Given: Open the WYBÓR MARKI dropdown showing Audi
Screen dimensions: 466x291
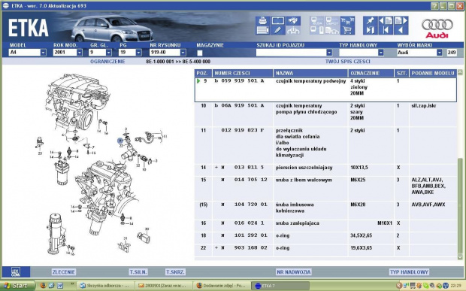Looking at the screenshot, I should pyautogui.click(x=439, y=53).
